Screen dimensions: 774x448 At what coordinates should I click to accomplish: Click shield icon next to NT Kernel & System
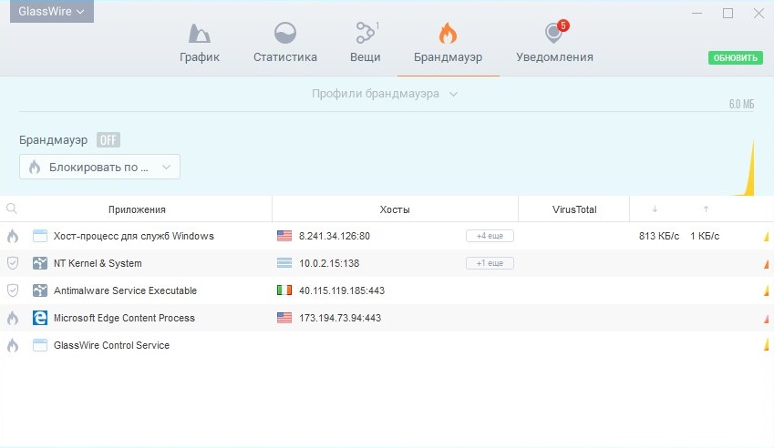click(x=13, y=263)
